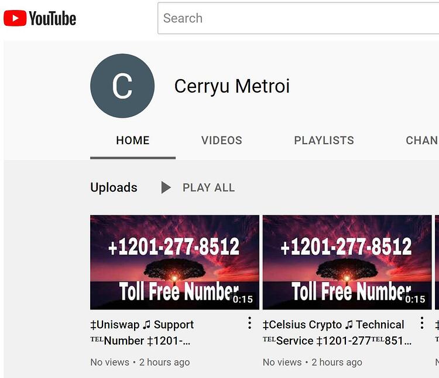Select the view count under the Uniswap video
This screenshot has width=439, height=378.
(x=110, y=362)
